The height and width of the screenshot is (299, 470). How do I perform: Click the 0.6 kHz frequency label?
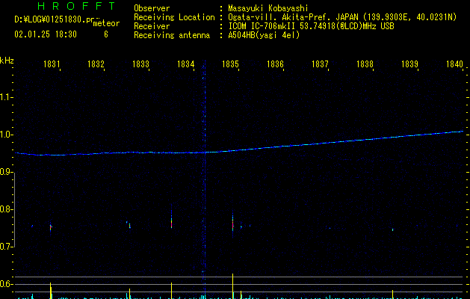[6, 284]
